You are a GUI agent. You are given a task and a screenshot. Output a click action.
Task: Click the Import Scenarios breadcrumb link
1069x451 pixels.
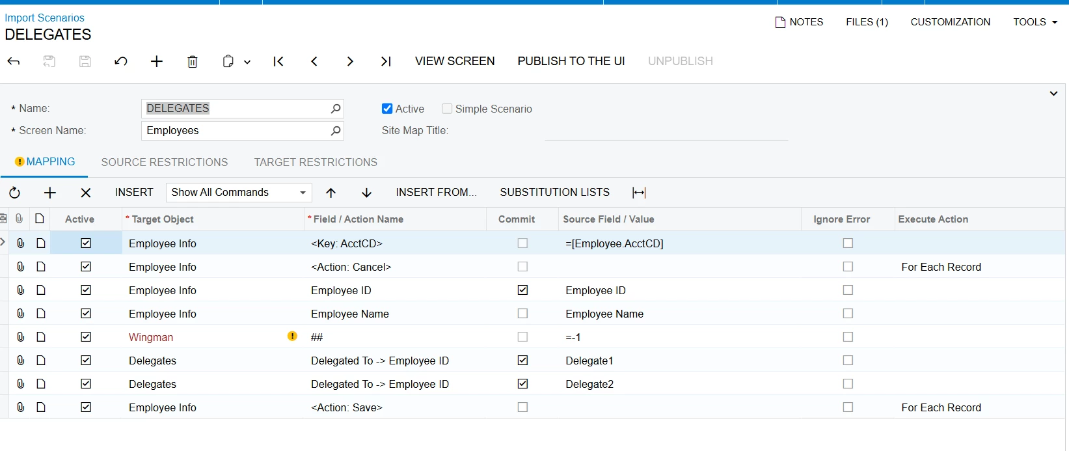coord(44,18)
